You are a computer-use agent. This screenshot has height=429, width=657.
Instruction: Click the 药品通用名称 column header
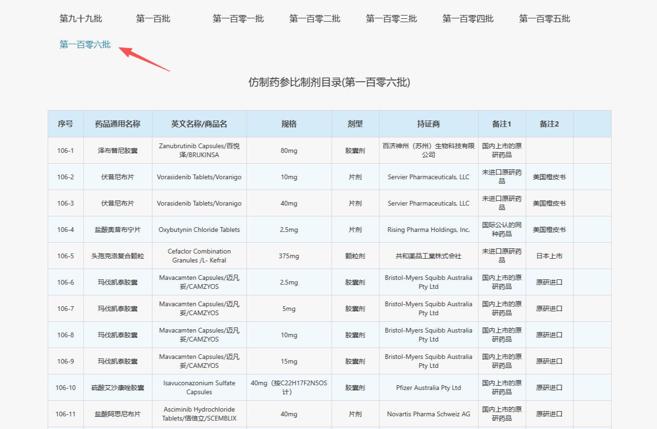[117, 124]
